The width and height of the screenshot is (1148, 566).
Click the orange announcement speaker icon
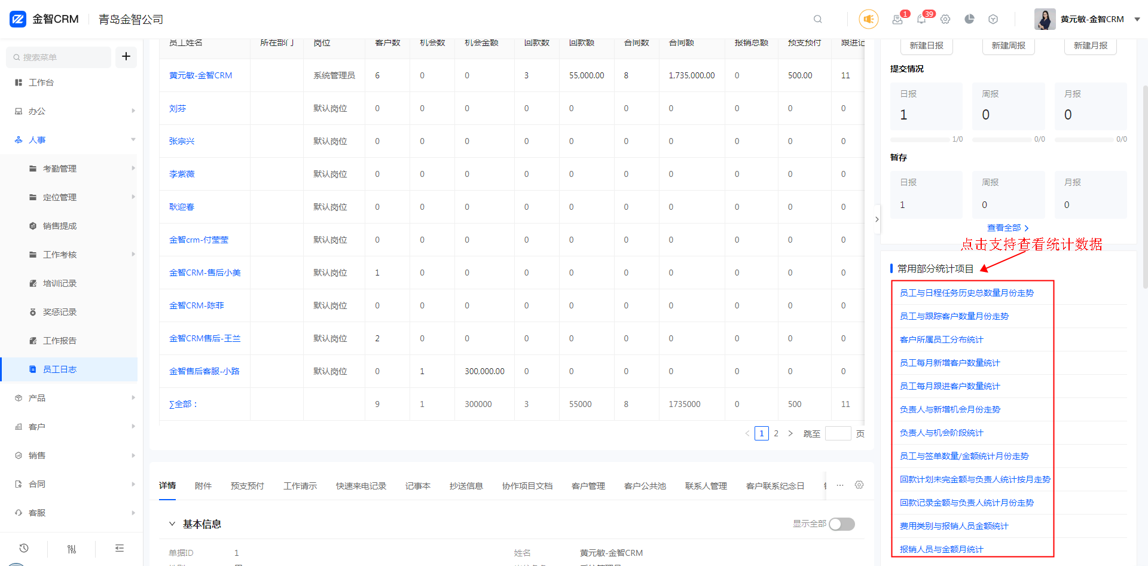click(x=869, y=19)
